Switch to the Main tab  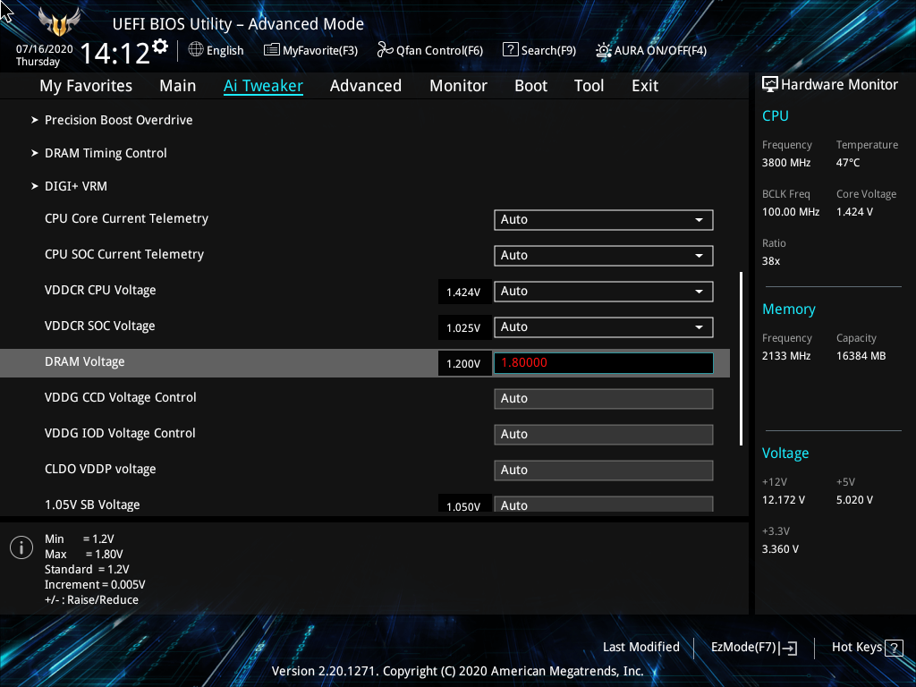178,86
